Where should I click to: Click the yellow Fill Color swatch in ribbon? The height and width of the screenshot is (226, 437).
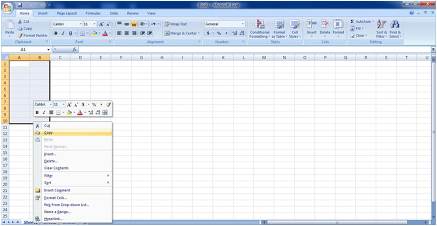[x=94, y=33]
